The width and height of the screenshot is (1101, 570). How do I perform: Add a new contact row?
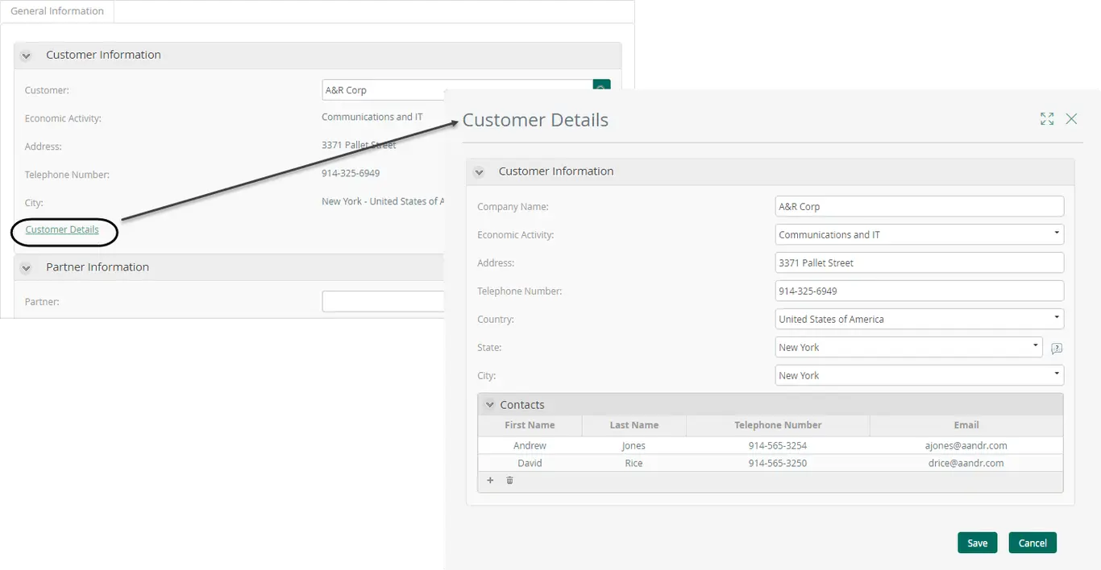coord(490,481)
